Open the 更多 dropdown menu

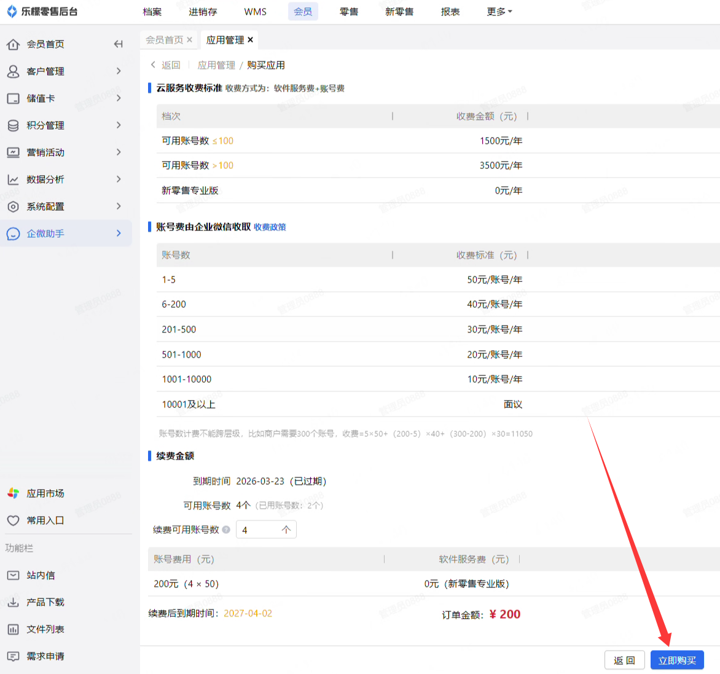(x=499, y=12)
